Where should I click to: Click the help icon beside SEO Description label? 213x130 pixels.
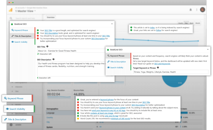[x=53, y=59]
